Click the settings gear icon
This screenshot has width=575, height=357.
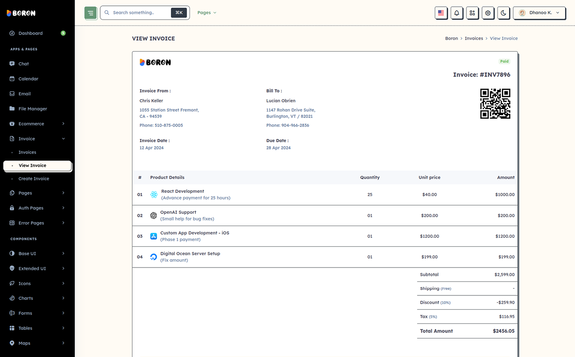[x=488, y=13]
